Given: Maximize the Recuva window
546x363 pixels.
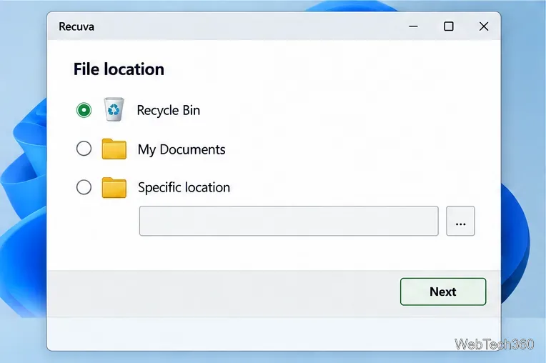Looking at the screenshot, I should point(449,26).
